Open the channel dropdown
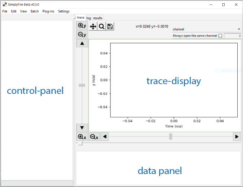This screenshot has height=187, width=243. 206,29
